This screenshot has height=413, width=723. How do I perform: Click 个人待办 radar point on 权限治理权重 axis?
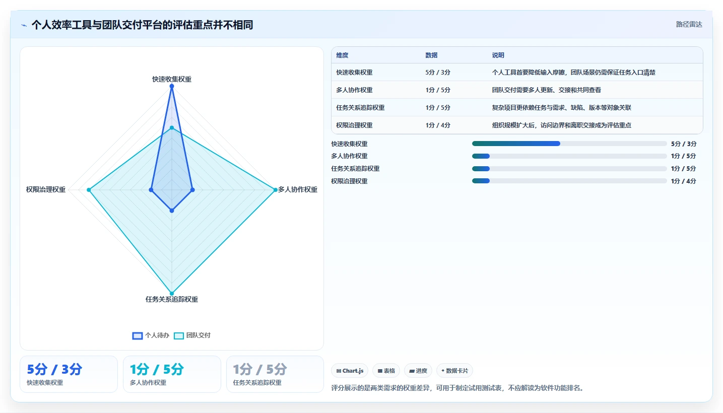pyautogui.click(x=151, y=190)
